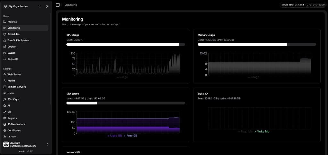The image size is (328, 155).
Task: Expand the Account menu chevrons
Action: pyautogui.click(x=47, y=144)
